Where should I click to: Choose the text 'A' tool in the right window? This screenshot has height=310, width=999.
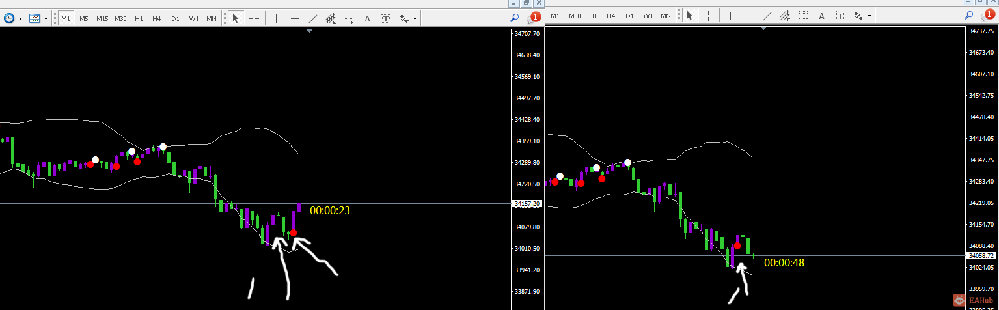click(x=822, y=15)
